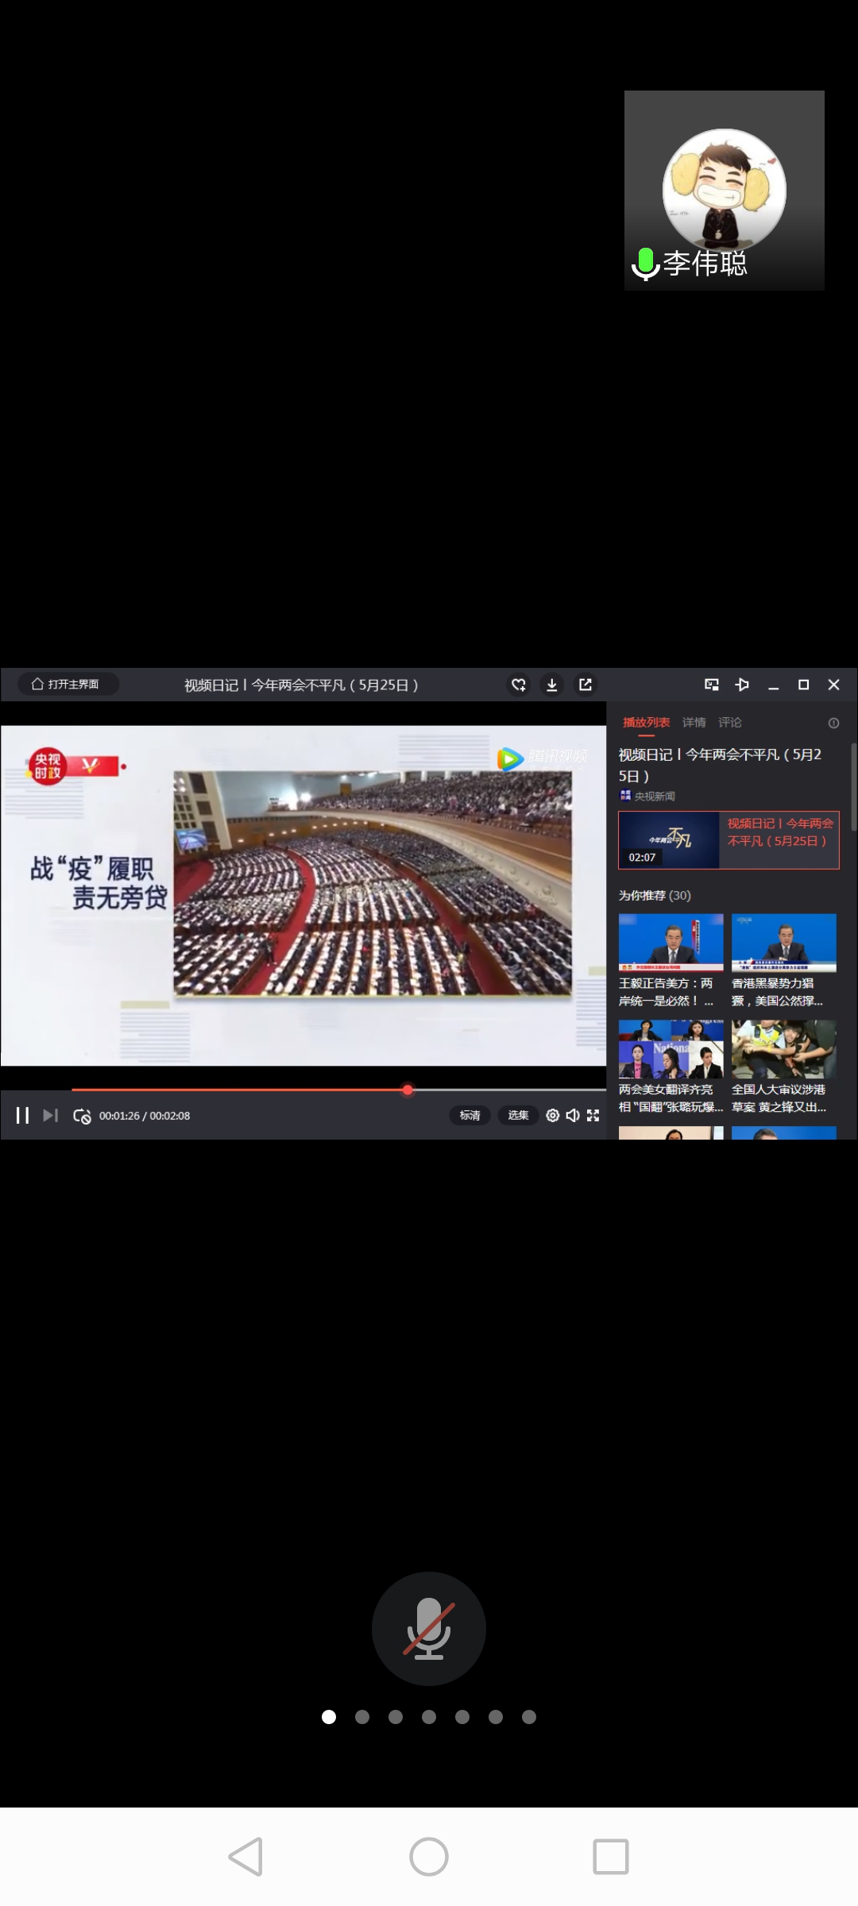Switch to mini player window mode
This screenshot has height=1906, width=858.
pyautogui.click(x=712, y=685)
